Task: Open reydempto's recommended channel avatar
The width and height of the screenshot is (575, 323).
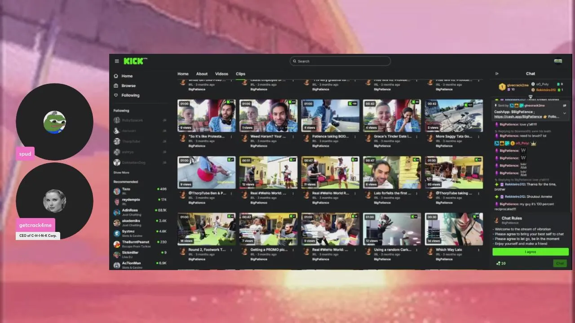Action: pos(117,201)
